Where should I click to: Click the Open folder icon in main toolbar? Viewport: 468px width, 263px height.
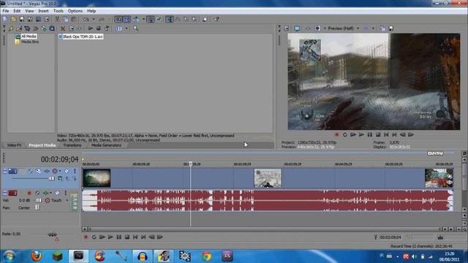[13, 20]
